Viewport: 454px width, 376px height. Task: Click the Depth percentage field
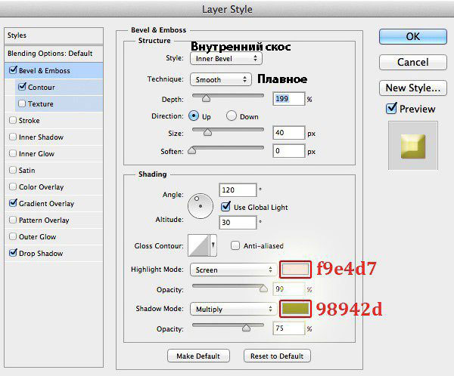point(289,99)
